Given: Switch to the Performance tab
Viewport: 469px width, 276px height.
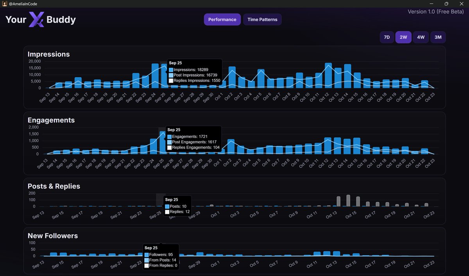Looking at the screenshot, I should click(x=222, y=19).
